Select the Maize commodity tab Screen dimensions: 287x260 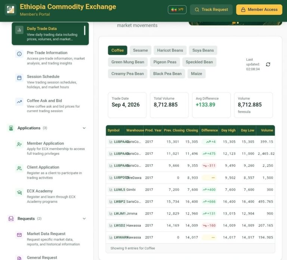click(x=197, y=74)
